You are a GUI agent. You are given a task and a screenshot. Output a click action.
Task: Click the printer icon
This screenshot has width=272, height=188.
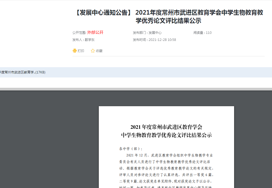click(75, 51)
